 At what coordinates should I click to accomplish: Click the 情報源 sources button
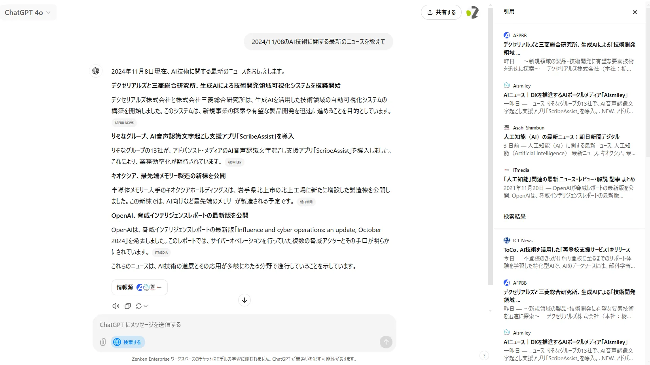coord(140,287)
